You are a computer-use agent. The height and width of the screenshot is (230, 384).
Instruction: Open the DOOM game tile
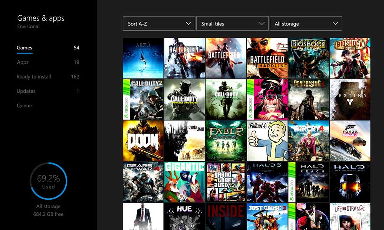tap(143, 141)
